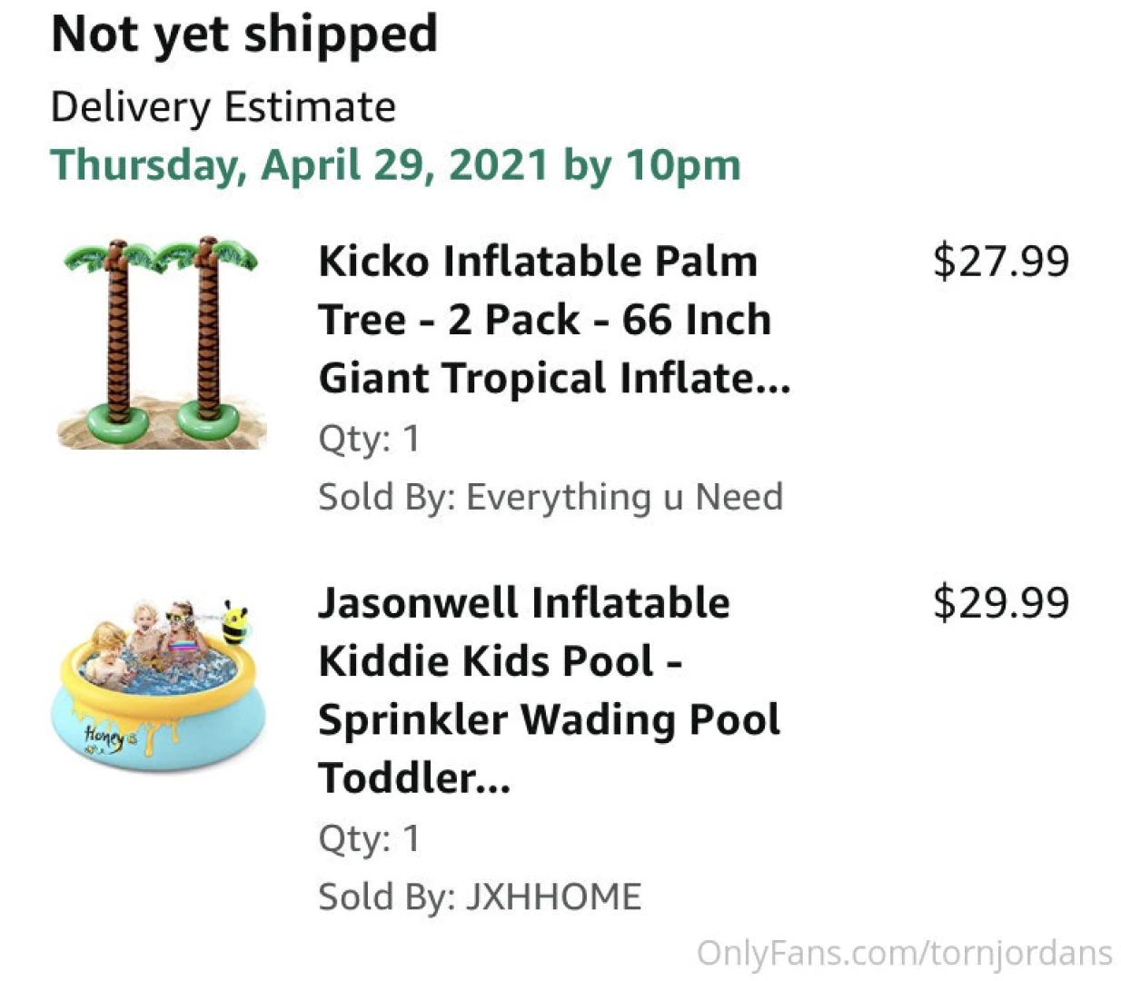
Task: Click the Honey logo on the pool
Action: coord(106,736)
